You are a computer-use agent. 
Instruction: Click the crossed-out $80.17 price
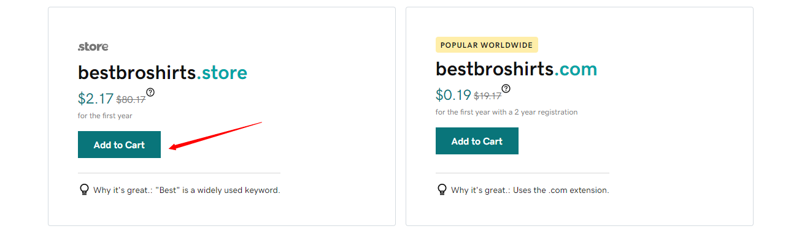pyautogui.click(x=131, y=100)
